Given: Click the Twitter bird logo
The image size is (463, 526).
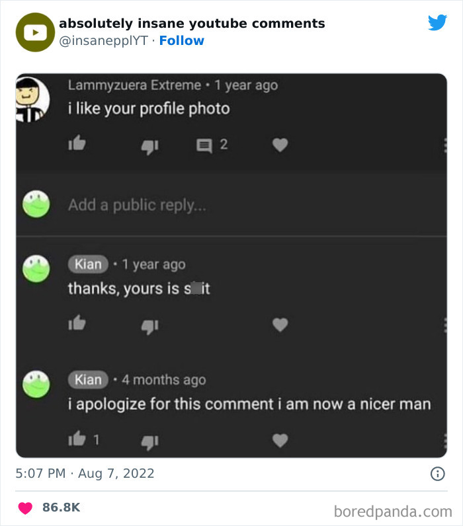Looking at the screenshot, I should point(437,22).
